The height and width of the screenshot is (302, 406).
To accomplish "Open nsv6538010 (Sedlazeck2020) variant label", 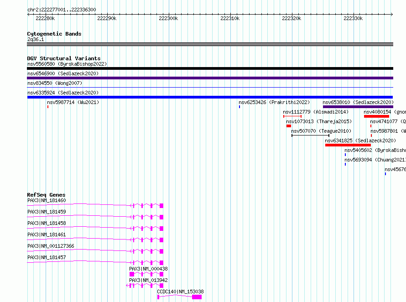I will pos(358,102).
